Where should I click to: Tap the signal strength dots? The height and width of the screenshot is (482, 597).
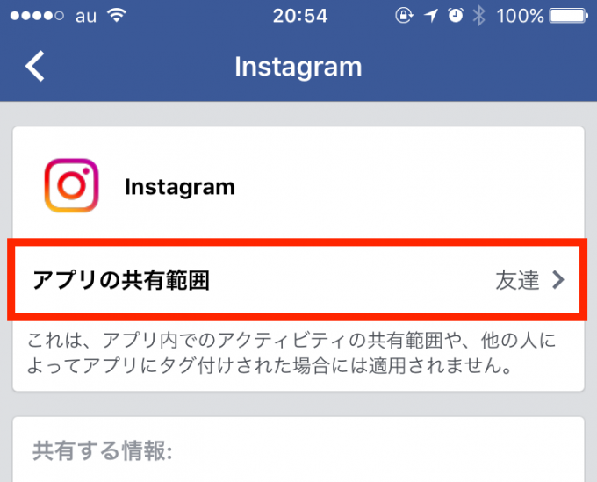pyautogui.click(x=37, y=16)
